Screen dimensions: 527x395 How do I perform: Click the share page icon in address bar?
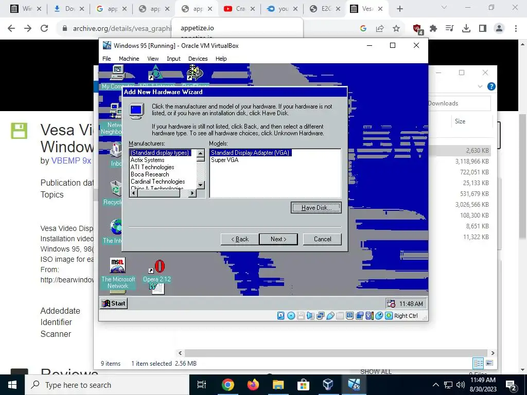coord(380,29)
